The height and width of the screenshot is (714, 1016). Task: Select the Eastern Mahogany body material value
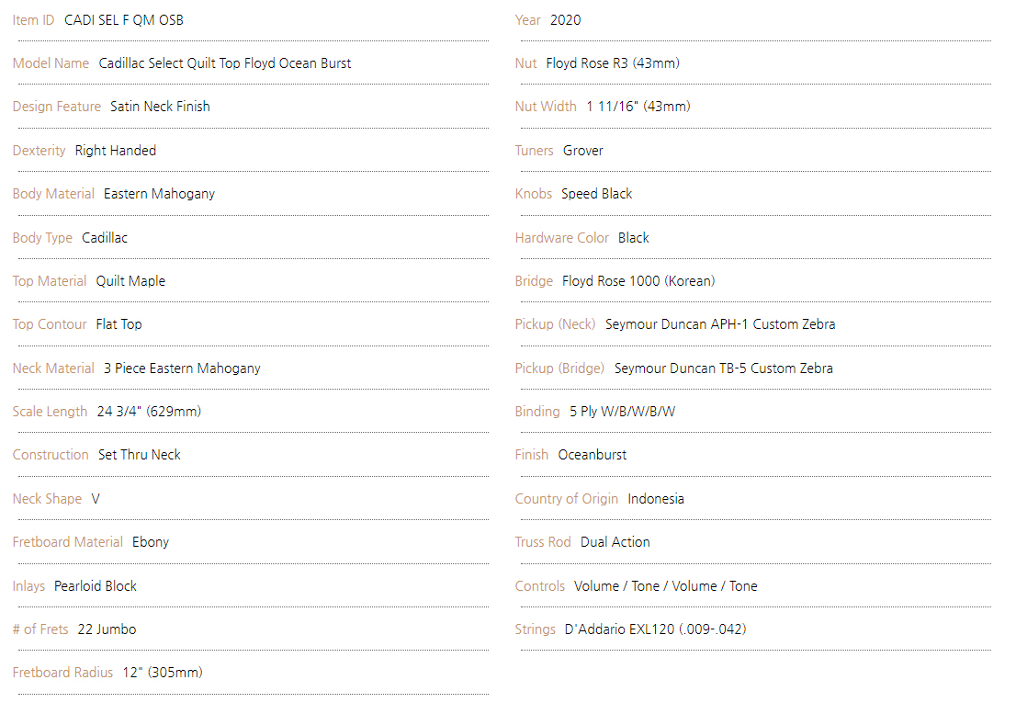coord(159,194)
